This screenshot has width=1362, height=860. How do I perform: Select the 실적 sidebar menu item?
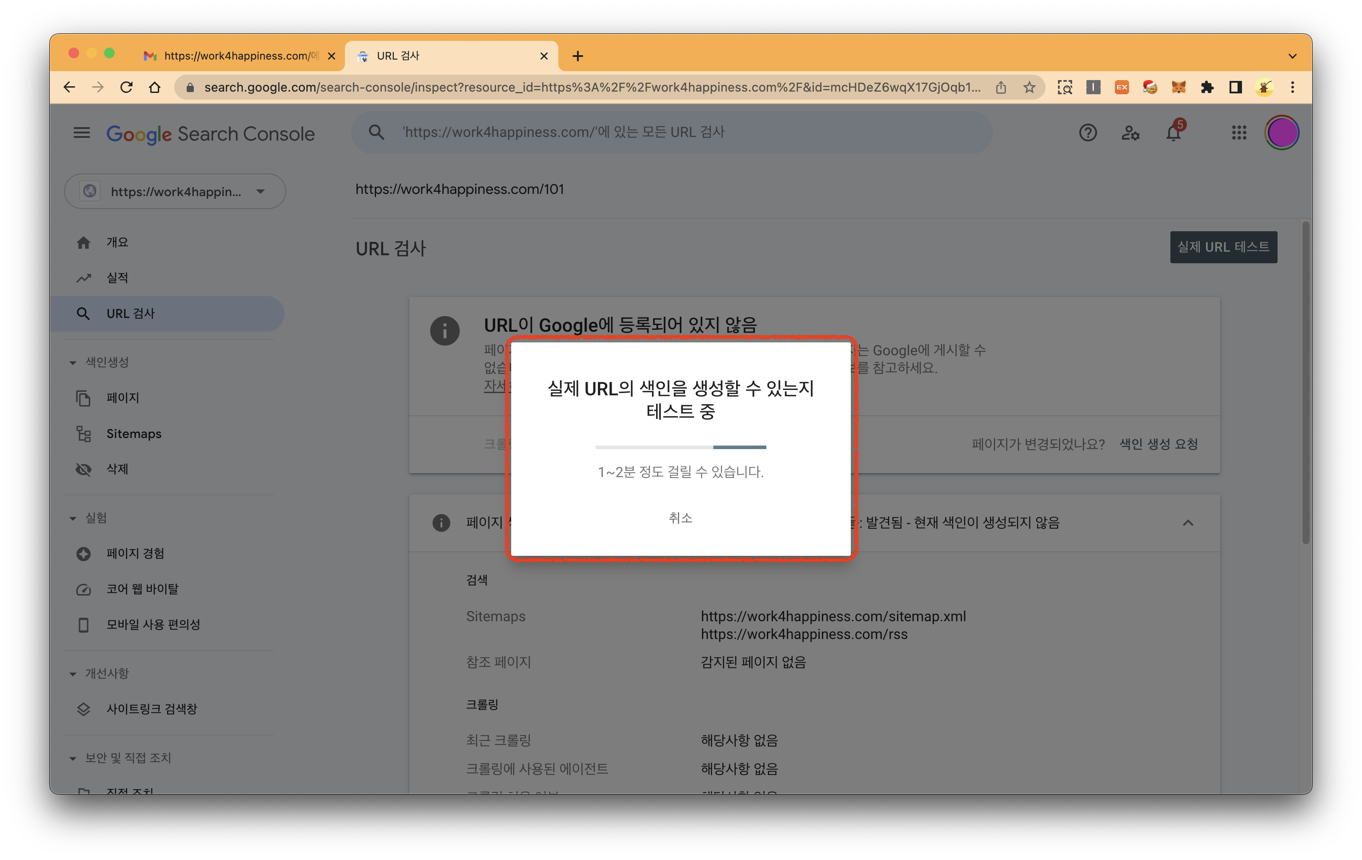point(117,277)
